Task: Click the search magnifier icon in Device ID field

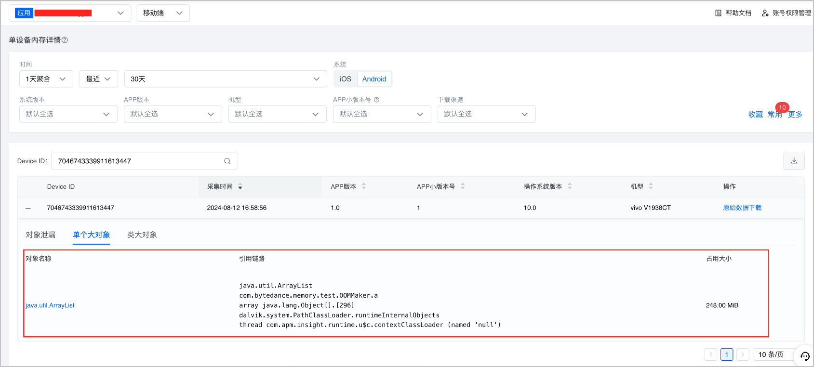Action: tap(227, 161)
